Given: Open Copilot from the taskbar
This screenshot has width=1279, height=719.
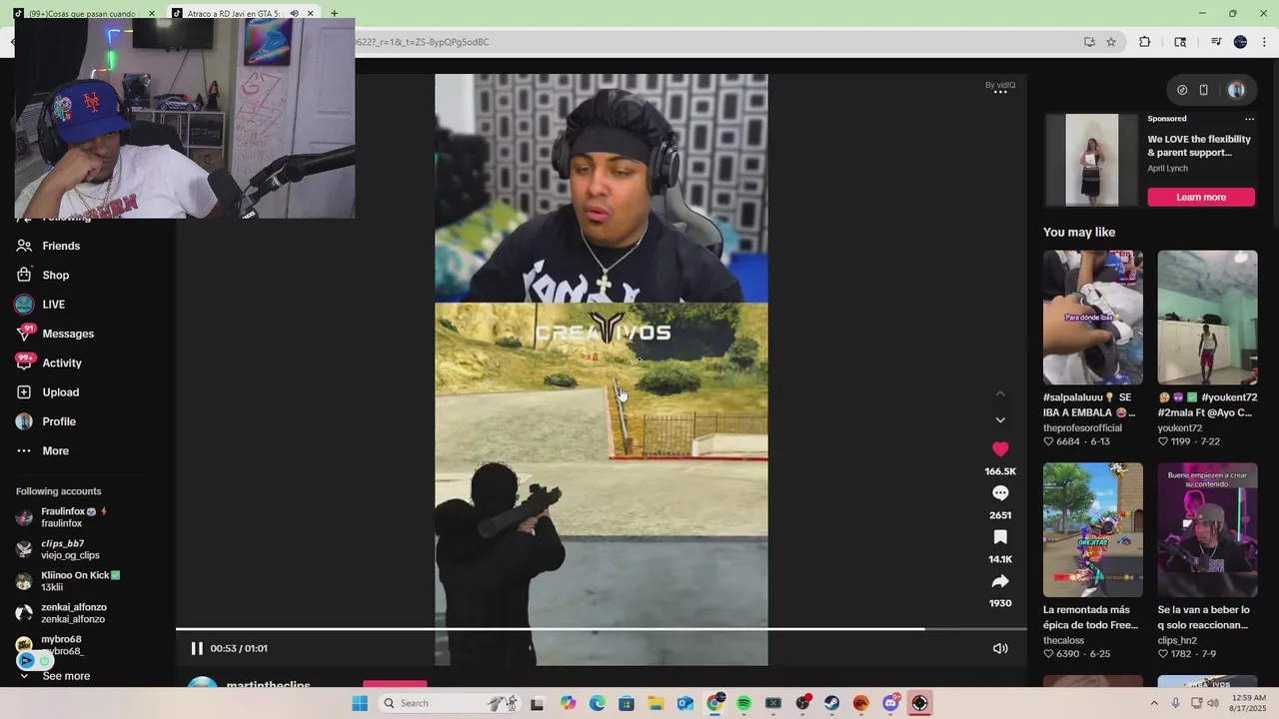Looking at the screenshot, I should (x=569, y=703).
